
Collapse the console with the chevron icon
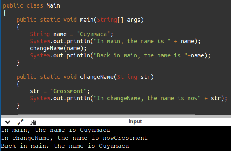click(8, 122)
